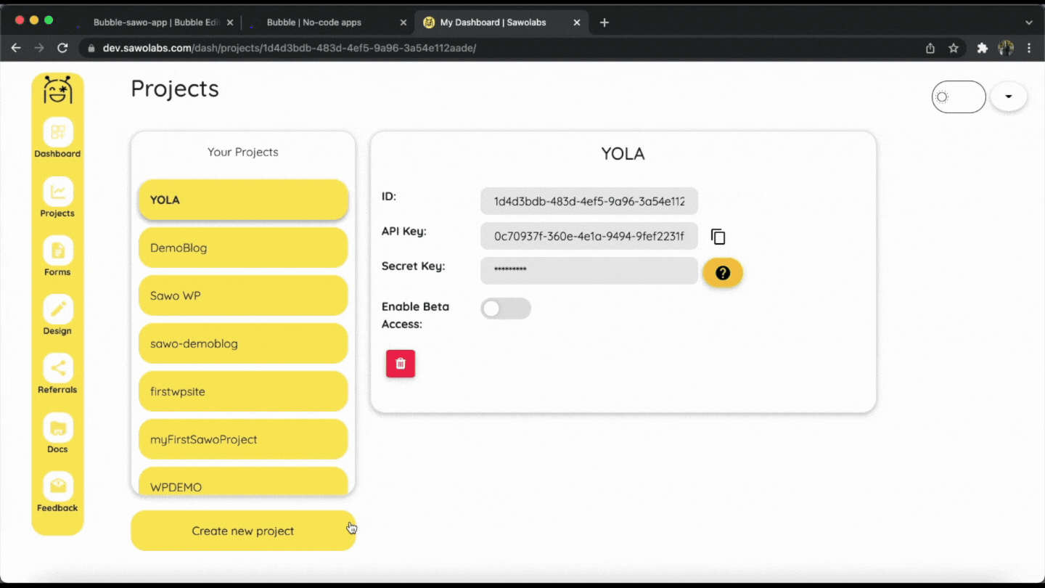The image size is (1045, 588).
Task: Open the Forms sidebar icon
Action: [57, 250]
